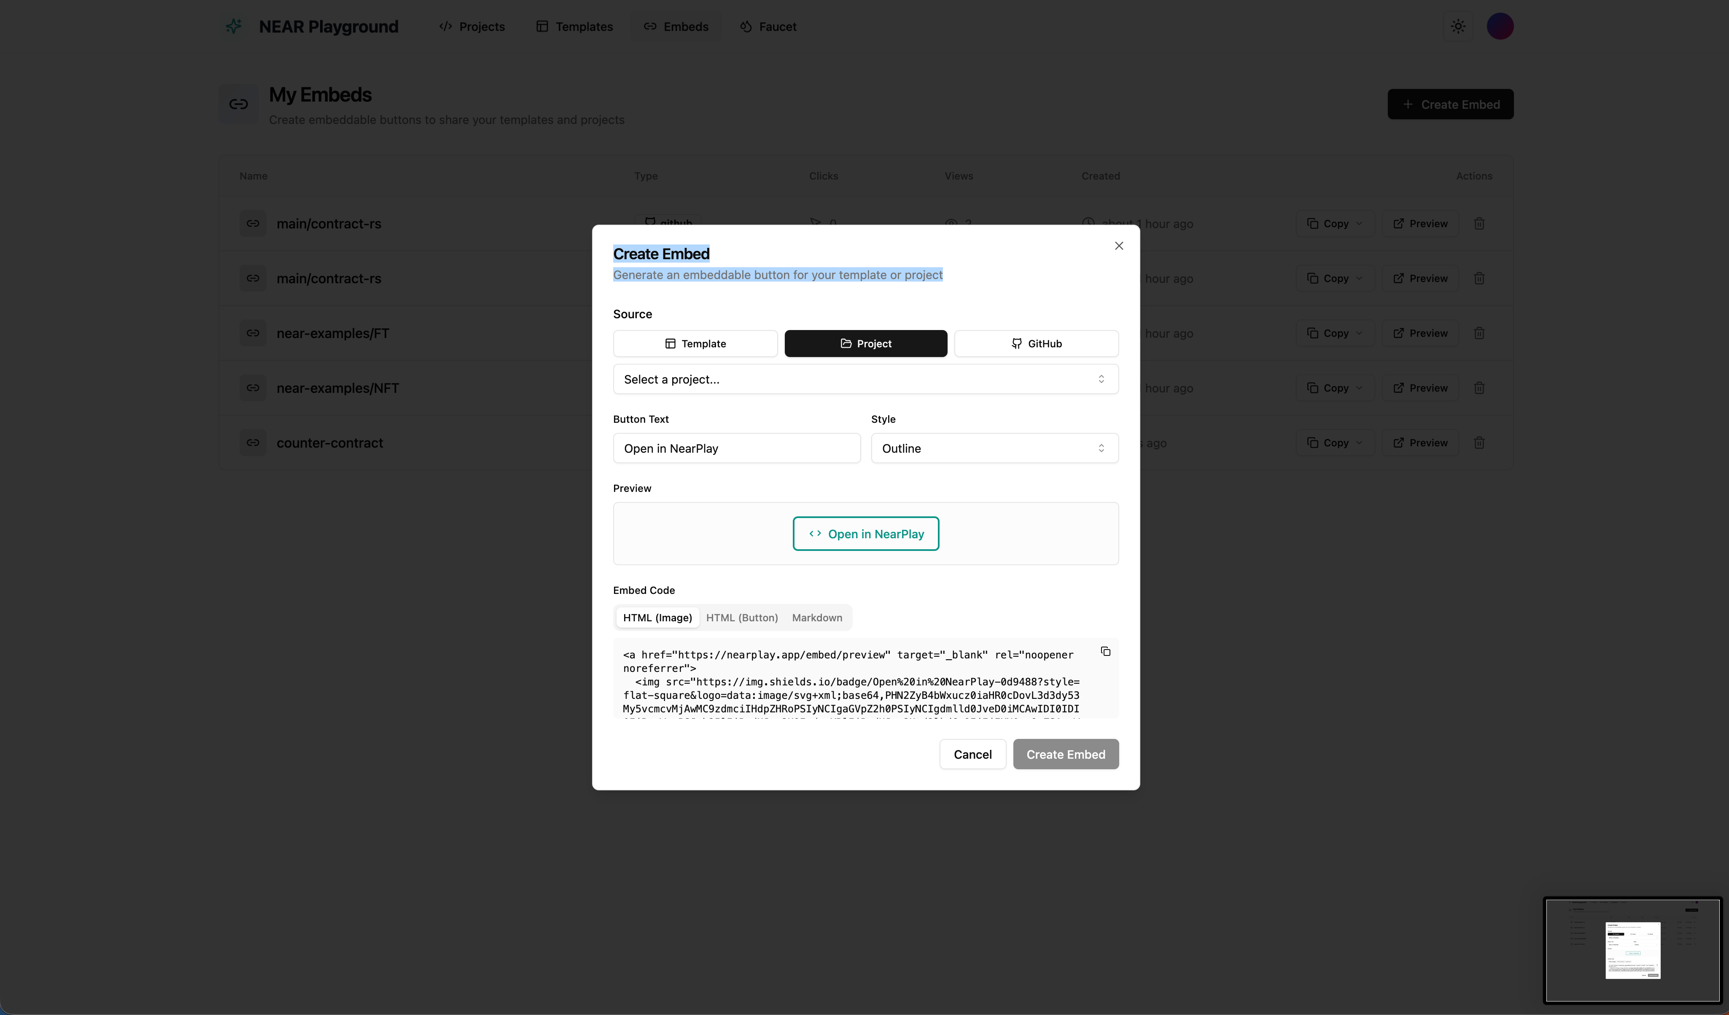Delete the main/contract-rs embed in first row
Viewport: 1729px width, 1015px height.
[1479, 223]
